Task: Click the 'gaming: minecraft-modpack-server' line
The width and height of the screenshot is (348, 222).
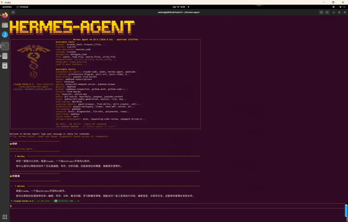Action: point(85,84)
